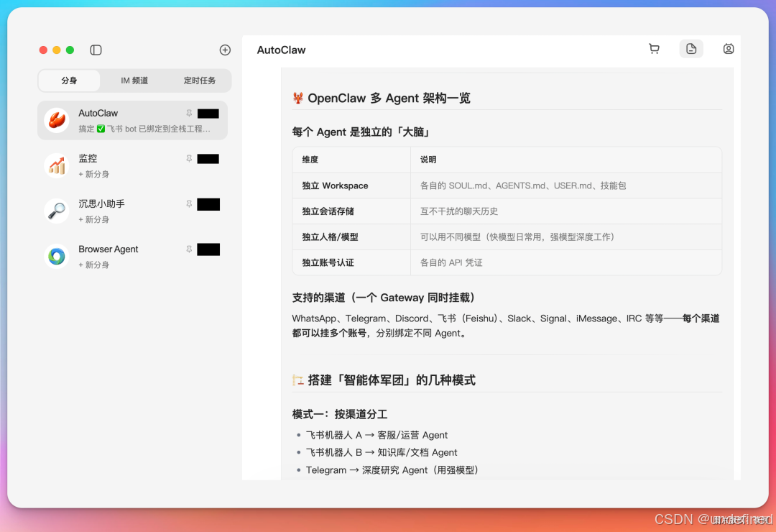Switch to the 定时任务 tab
The width and height of the screenshot is (776, 532).
pyautogui.click(x=200, y=81)
